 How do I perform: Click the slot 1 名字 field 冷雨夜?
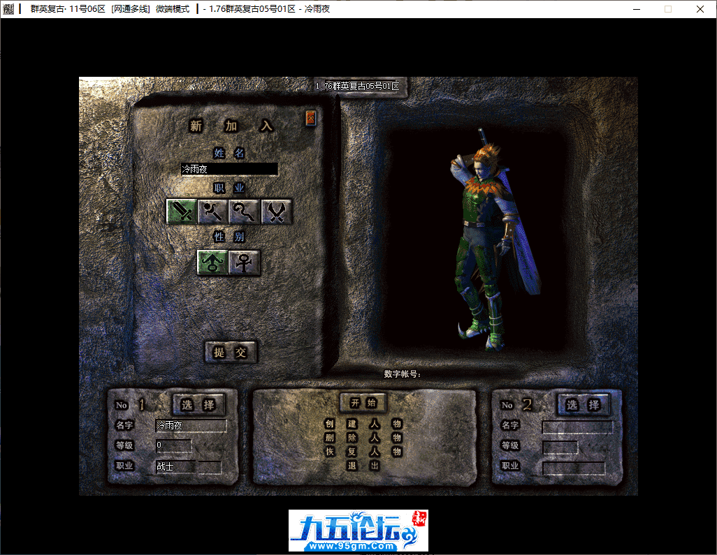(x=191, y=426)
